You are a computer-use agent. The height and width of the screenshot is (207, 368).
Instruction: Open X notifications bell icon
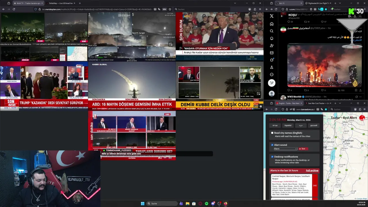[272, 38]
